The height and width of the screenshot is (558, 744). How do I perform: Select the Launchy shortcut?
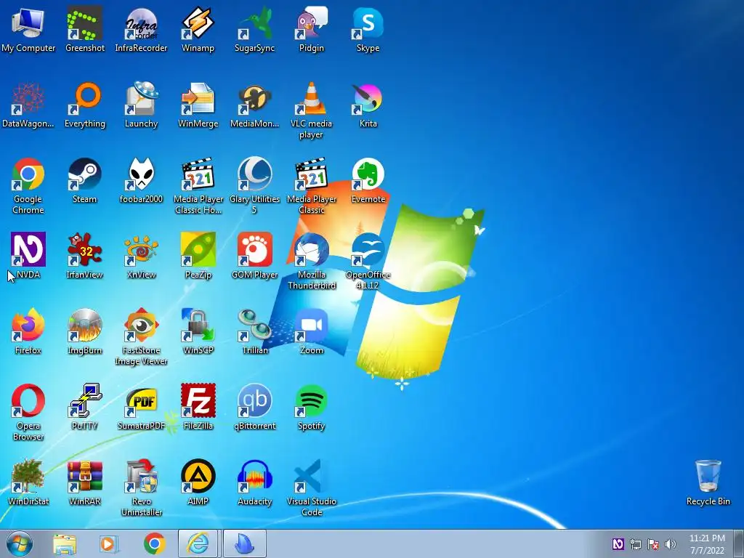(142, 99)
